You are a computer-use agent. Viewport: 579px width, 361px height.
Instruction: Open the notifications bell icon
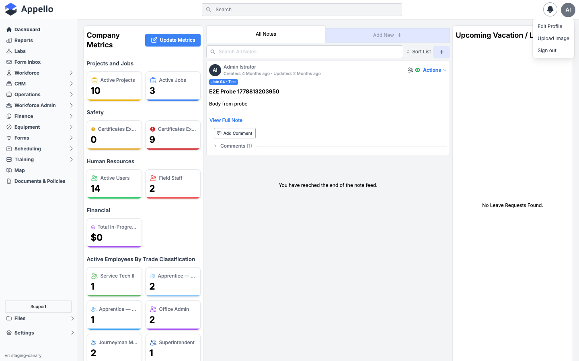pyautogui.click(x=550, y=9)
